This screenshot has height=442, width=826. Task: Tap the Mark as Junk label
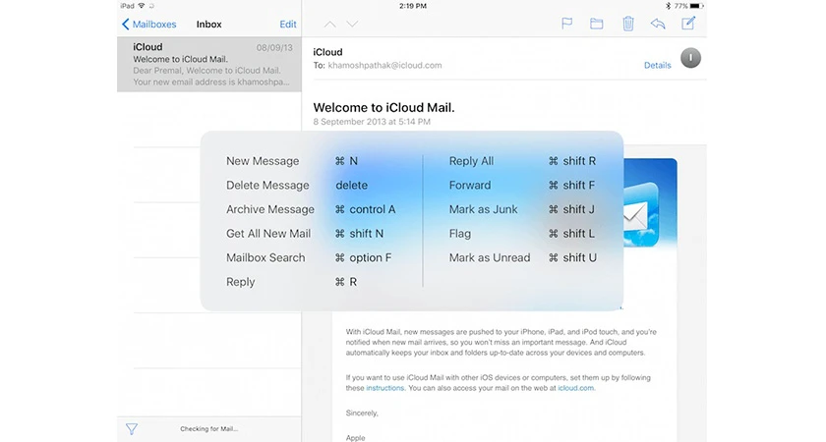483,209
